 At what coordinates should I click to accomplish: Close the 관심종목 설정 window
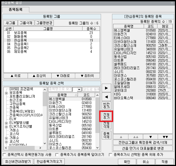coord(172,3)
